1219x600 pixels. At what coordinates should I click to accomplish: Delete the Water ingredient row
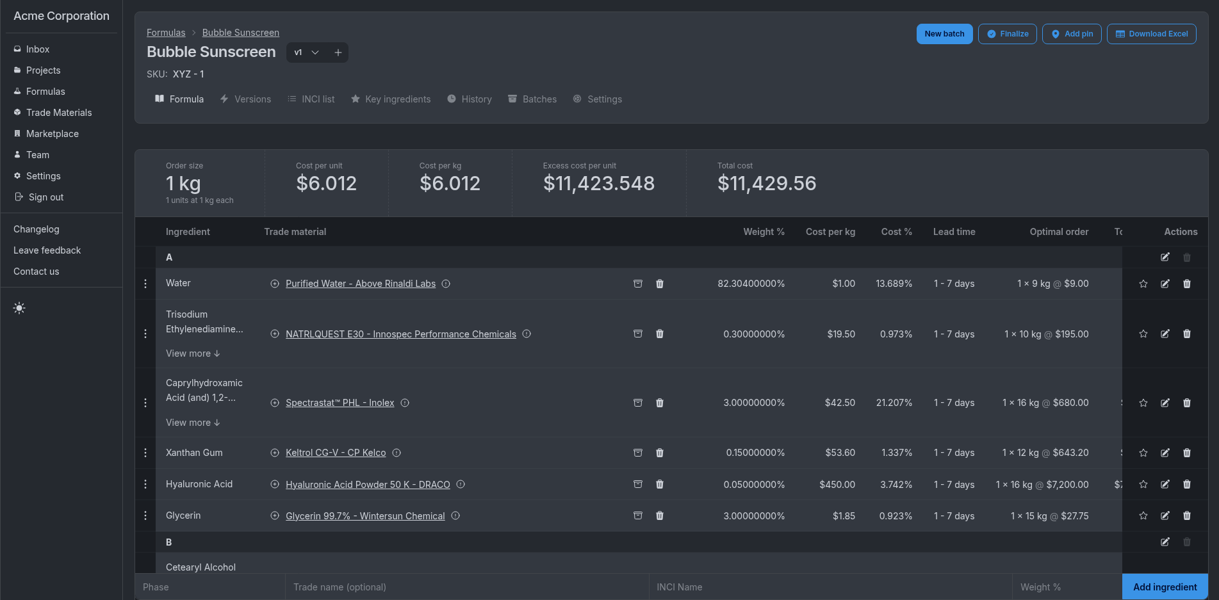pyautogui.click(x=1187, y=284)
